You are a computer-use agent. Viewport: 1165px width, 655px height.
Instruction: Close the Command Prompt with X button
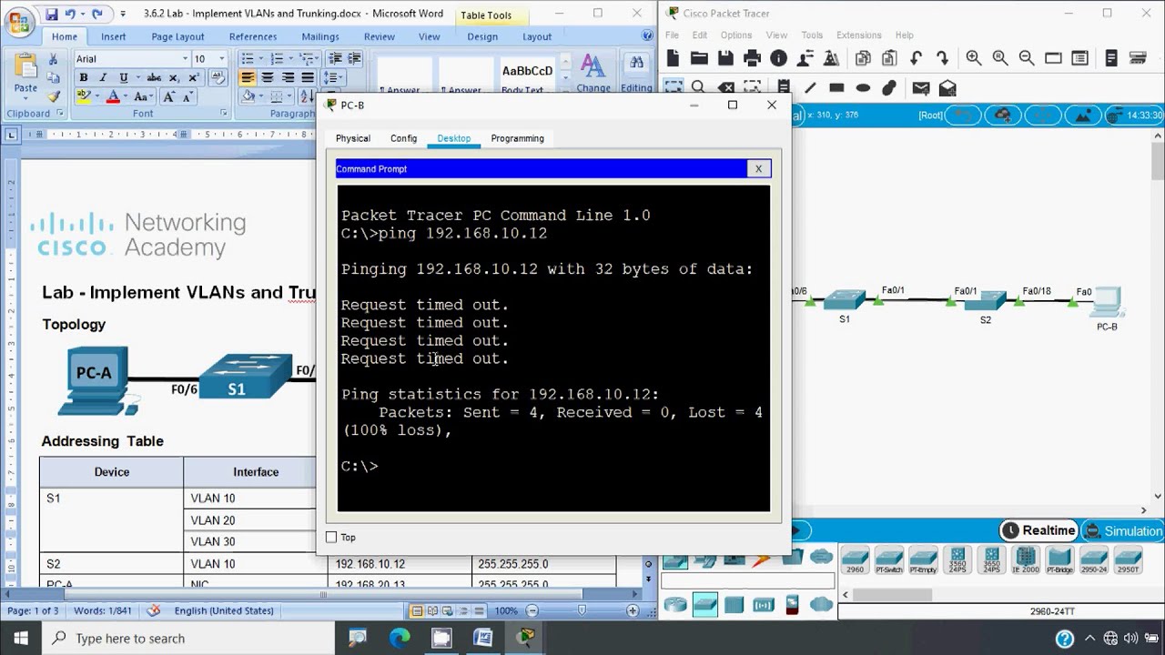click(758, 168)
